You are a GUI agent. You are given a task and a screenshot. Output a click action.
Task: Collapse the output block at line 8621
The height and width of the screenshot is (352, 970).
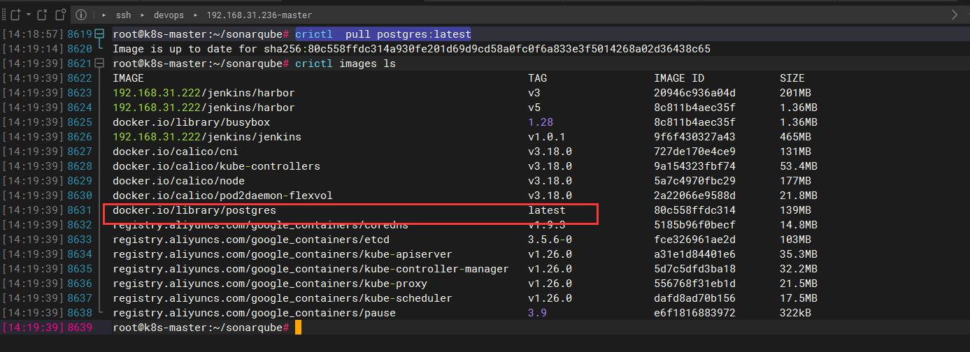[99, 64]
